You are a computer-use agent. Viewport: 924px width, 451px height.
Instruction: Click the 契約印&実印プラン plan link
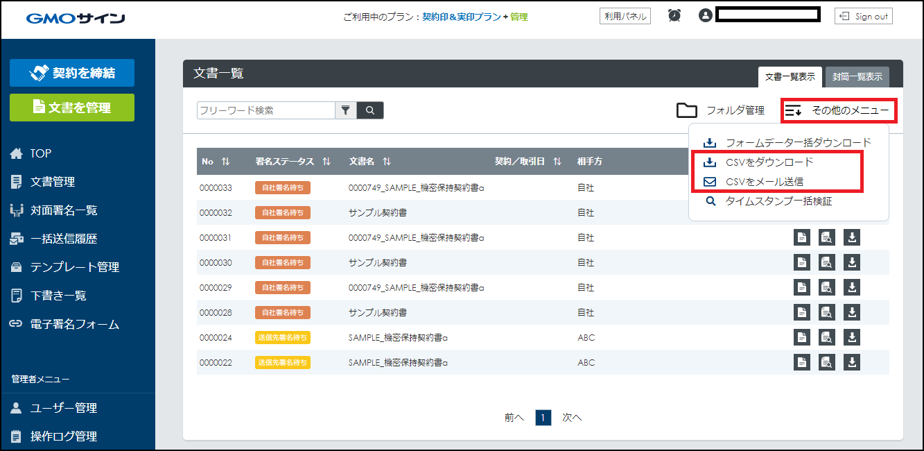[462, 17]
